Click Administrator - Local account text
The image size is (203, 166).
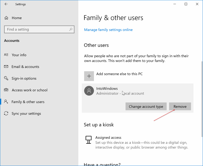click(120, 93)
